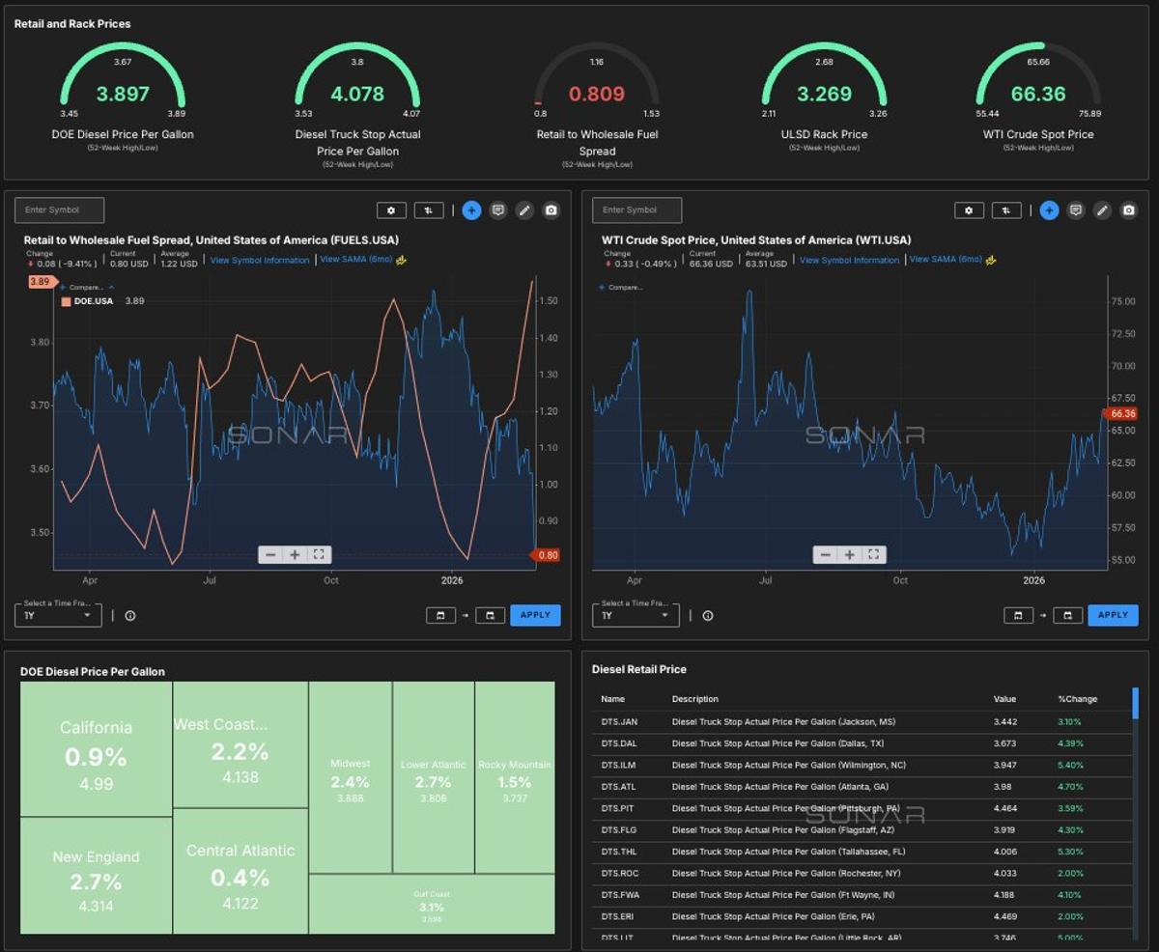This screenshot has width=1159, height=952.
Task: Click inside the Enter Symbol field on FUELS.USA
Action: point(58,210)
